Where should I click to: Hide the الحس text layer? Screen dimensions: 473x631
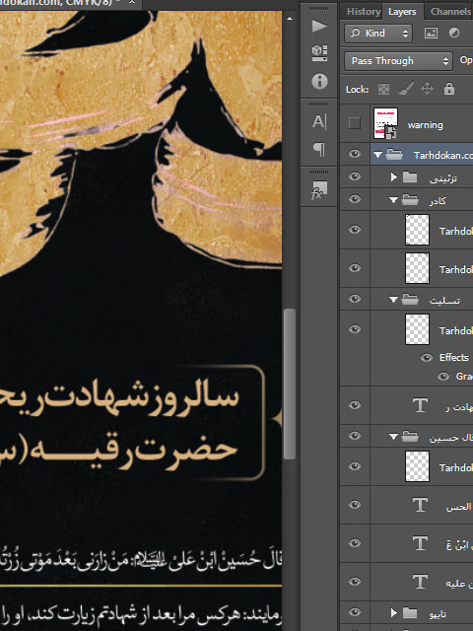(x=355, y=504)
